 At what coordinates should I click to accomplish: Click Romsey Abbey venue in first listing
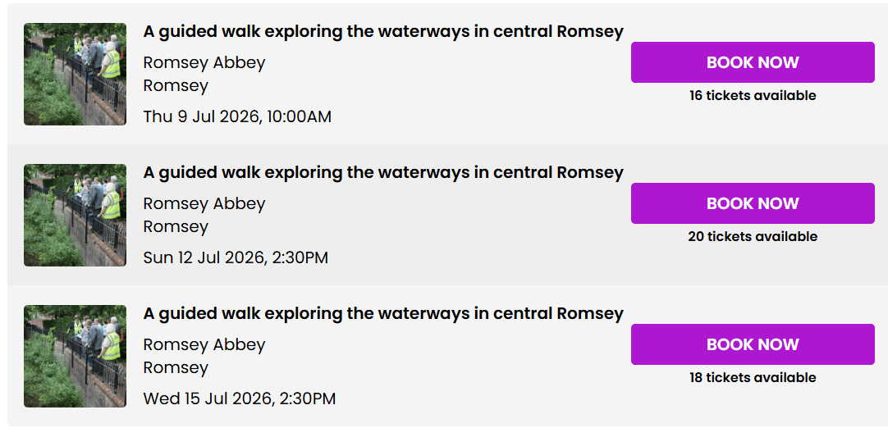point(204,63)
